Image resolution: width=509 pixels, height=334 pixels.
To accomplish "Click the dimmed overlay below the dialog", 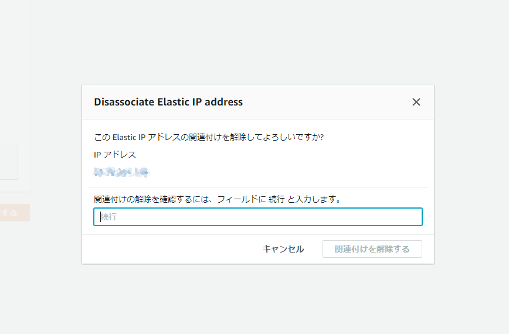I will point(258,299).
